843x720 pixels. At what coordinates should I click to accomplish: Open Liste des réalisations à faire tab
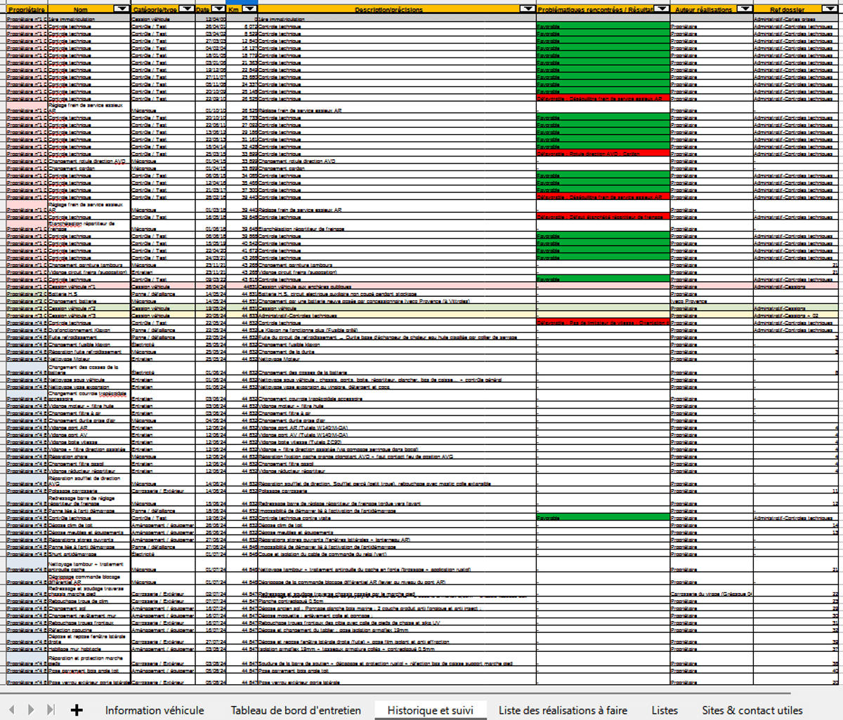(563, 710)
